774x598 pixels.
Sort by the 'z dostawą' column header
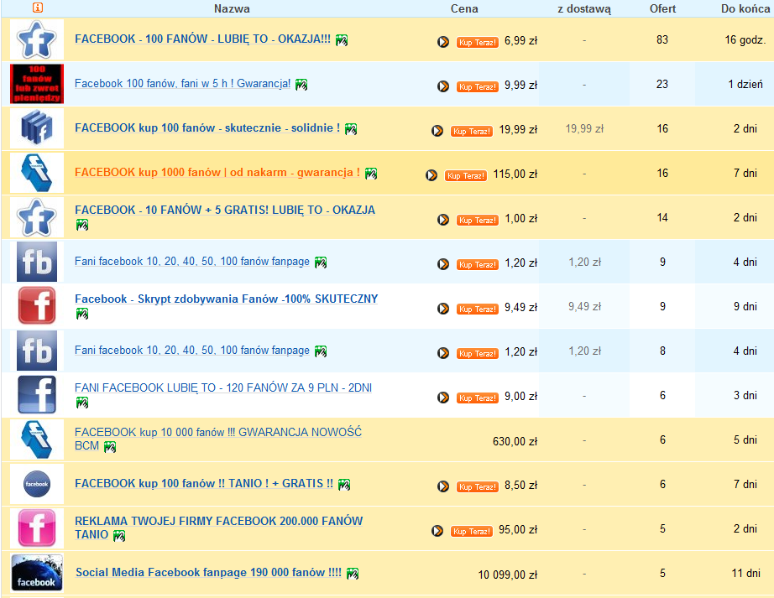point(584,9)
